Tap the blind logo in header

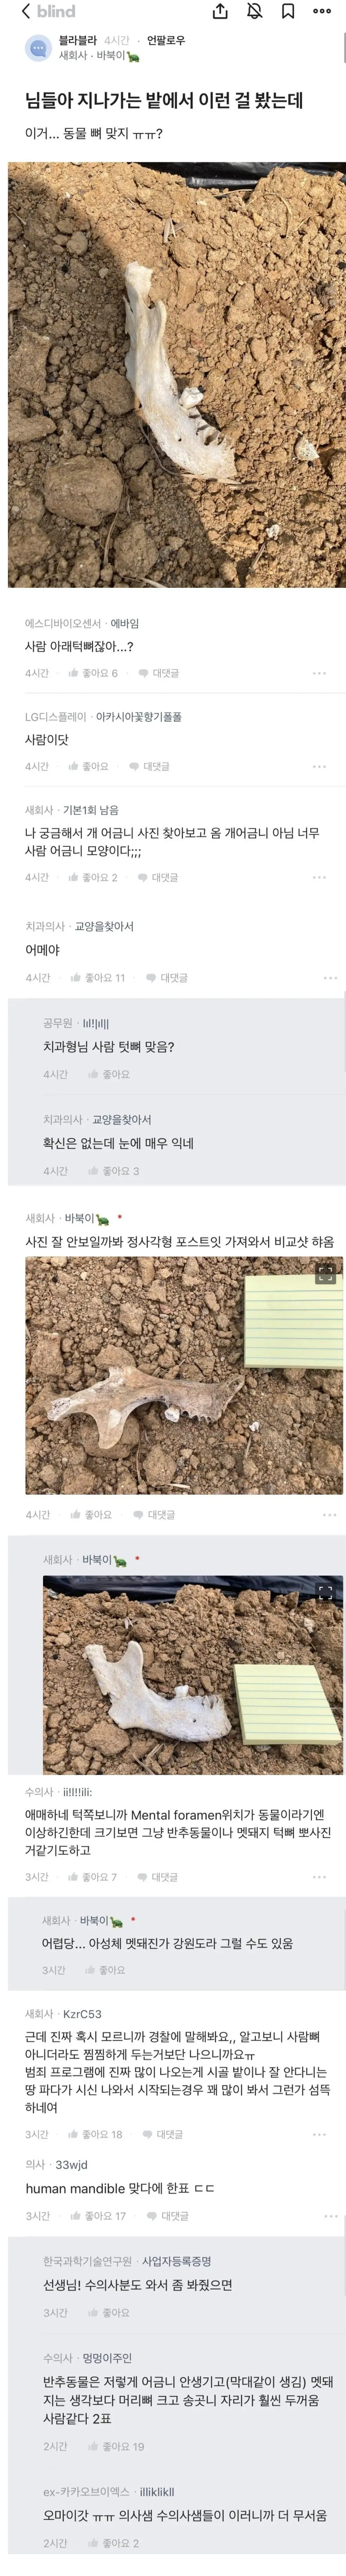[x=56, y=11]
